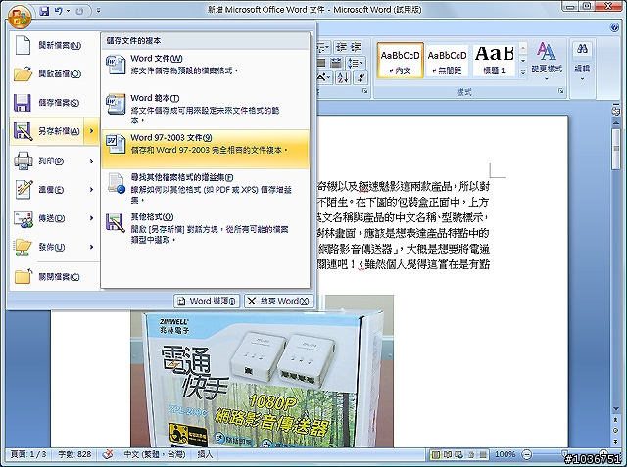Open the 變更樣式 dropdown
Screen dimensions: 627x467
click(x=547, y=61)
